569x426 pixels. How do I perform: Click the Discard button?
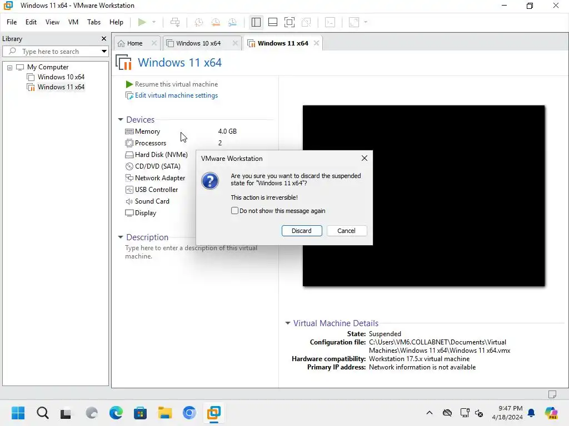pyautogui.click(x=302, y=231)
